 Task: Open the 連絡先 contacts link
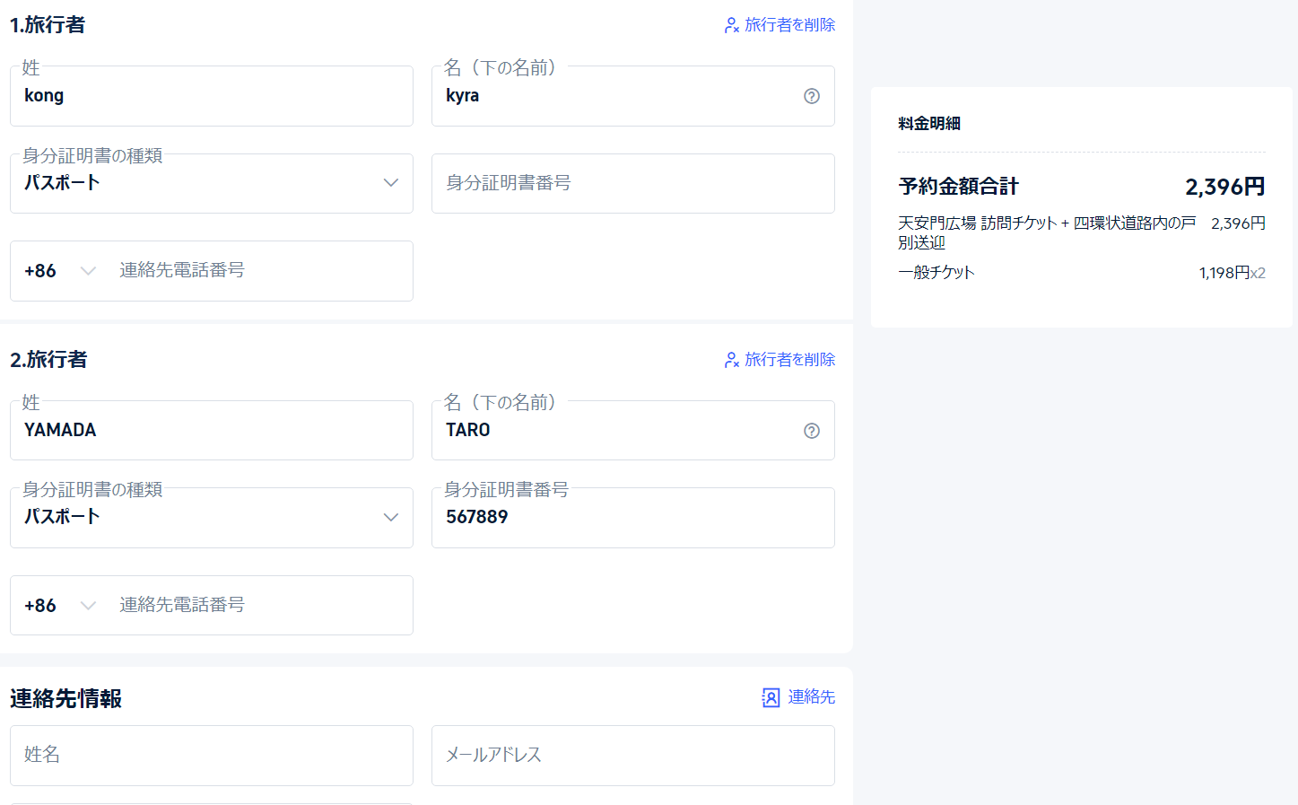pos(811,697)
